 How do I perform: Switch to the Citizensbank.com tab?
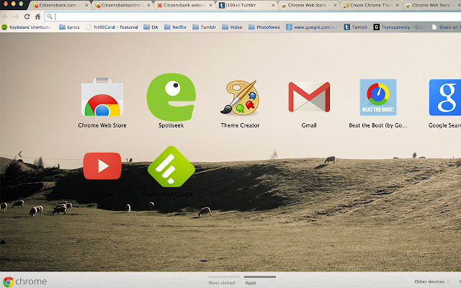point(58,5)
